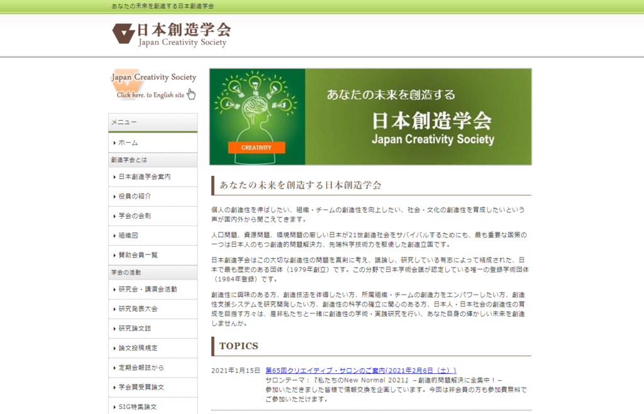Click the hand cursor icon on English banner
This screenshot has height=414, width=644.
click(x=191, y=94)
